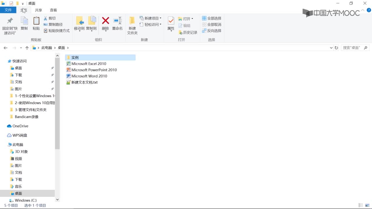Create a New folder

pyautogui.click(x=132, y=26)
